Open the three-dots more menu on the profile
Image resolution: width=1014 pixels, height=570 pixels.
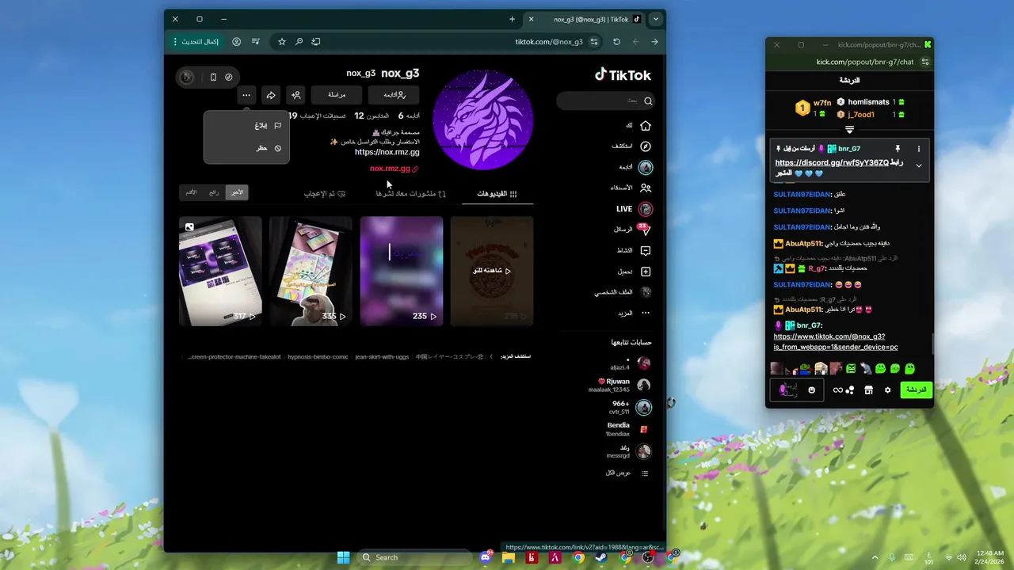click(246, 95)
